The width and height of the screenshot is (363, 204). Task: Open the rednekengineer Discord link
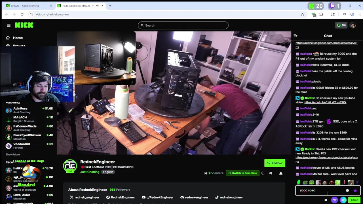tap(194, 197)
